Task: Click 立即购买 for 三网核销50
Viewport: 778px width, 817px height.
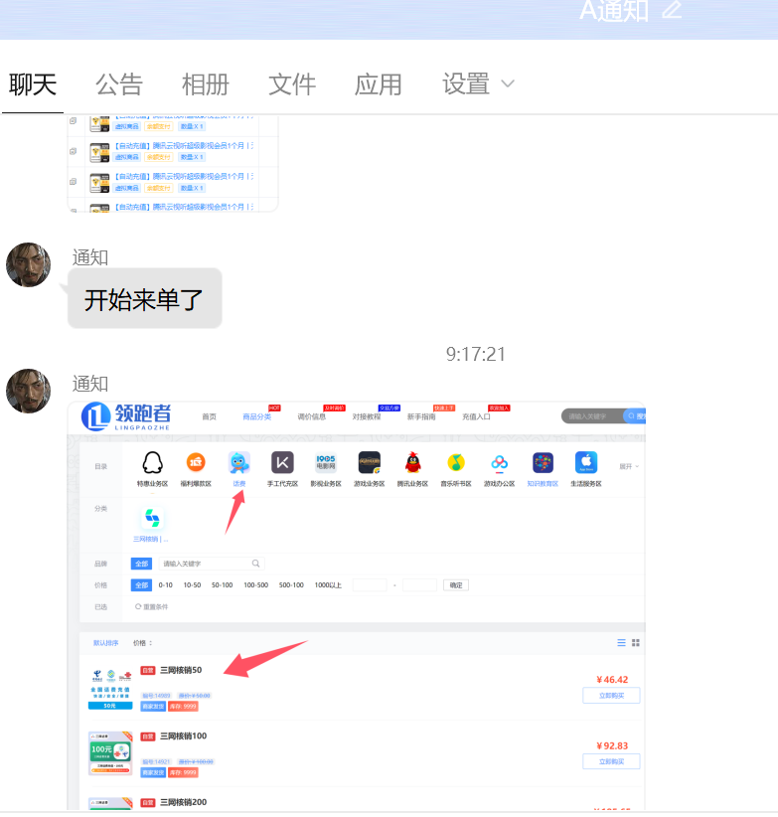Action: 611,696
